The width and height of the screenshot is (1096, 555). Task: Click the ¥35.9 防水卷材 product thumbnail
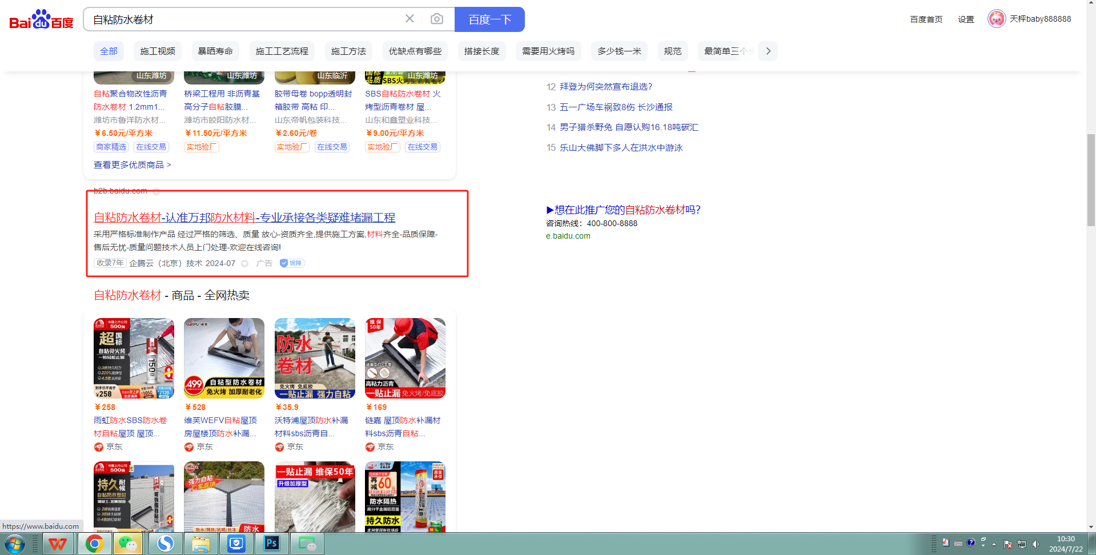click(315, 358)
